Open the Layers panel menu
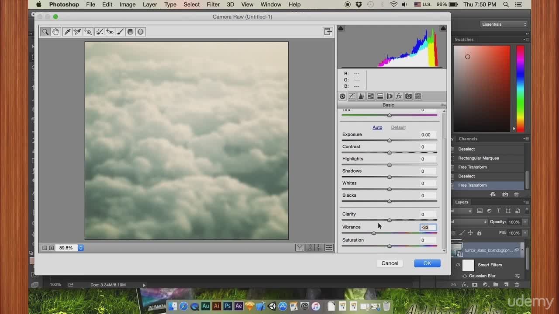Screen dimensions: 559x314 pos(526,202)
